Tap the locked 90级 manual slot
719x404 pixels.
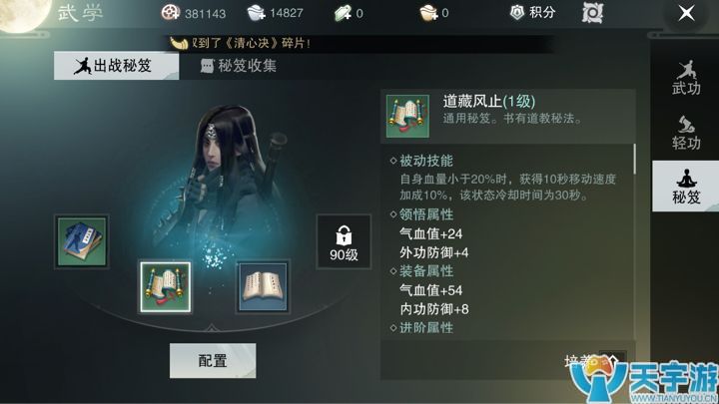344,241
